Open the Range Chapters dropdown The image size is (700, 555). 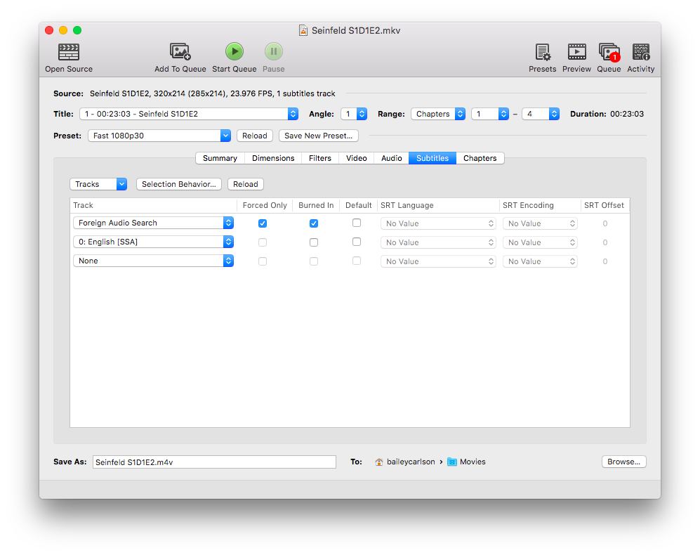click(439, 114)
